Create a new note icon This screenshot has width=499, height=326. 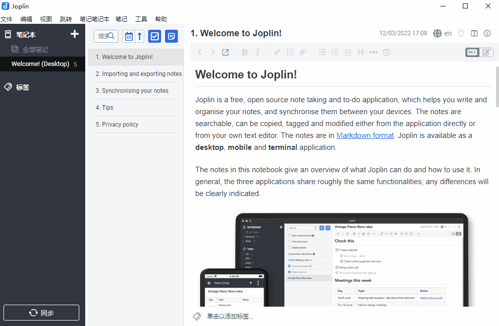pyautogui.click(x=171, y=36)
